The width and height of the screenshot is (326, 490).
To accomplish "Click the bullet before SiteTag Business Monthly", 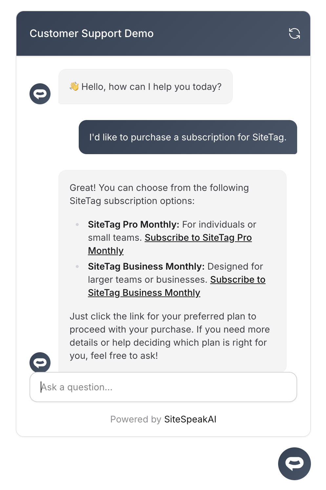I will (x=77, y=267).
